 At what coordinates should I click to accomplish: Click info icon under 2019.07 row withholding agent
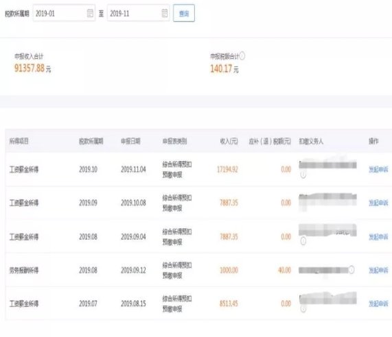point(303,309)
